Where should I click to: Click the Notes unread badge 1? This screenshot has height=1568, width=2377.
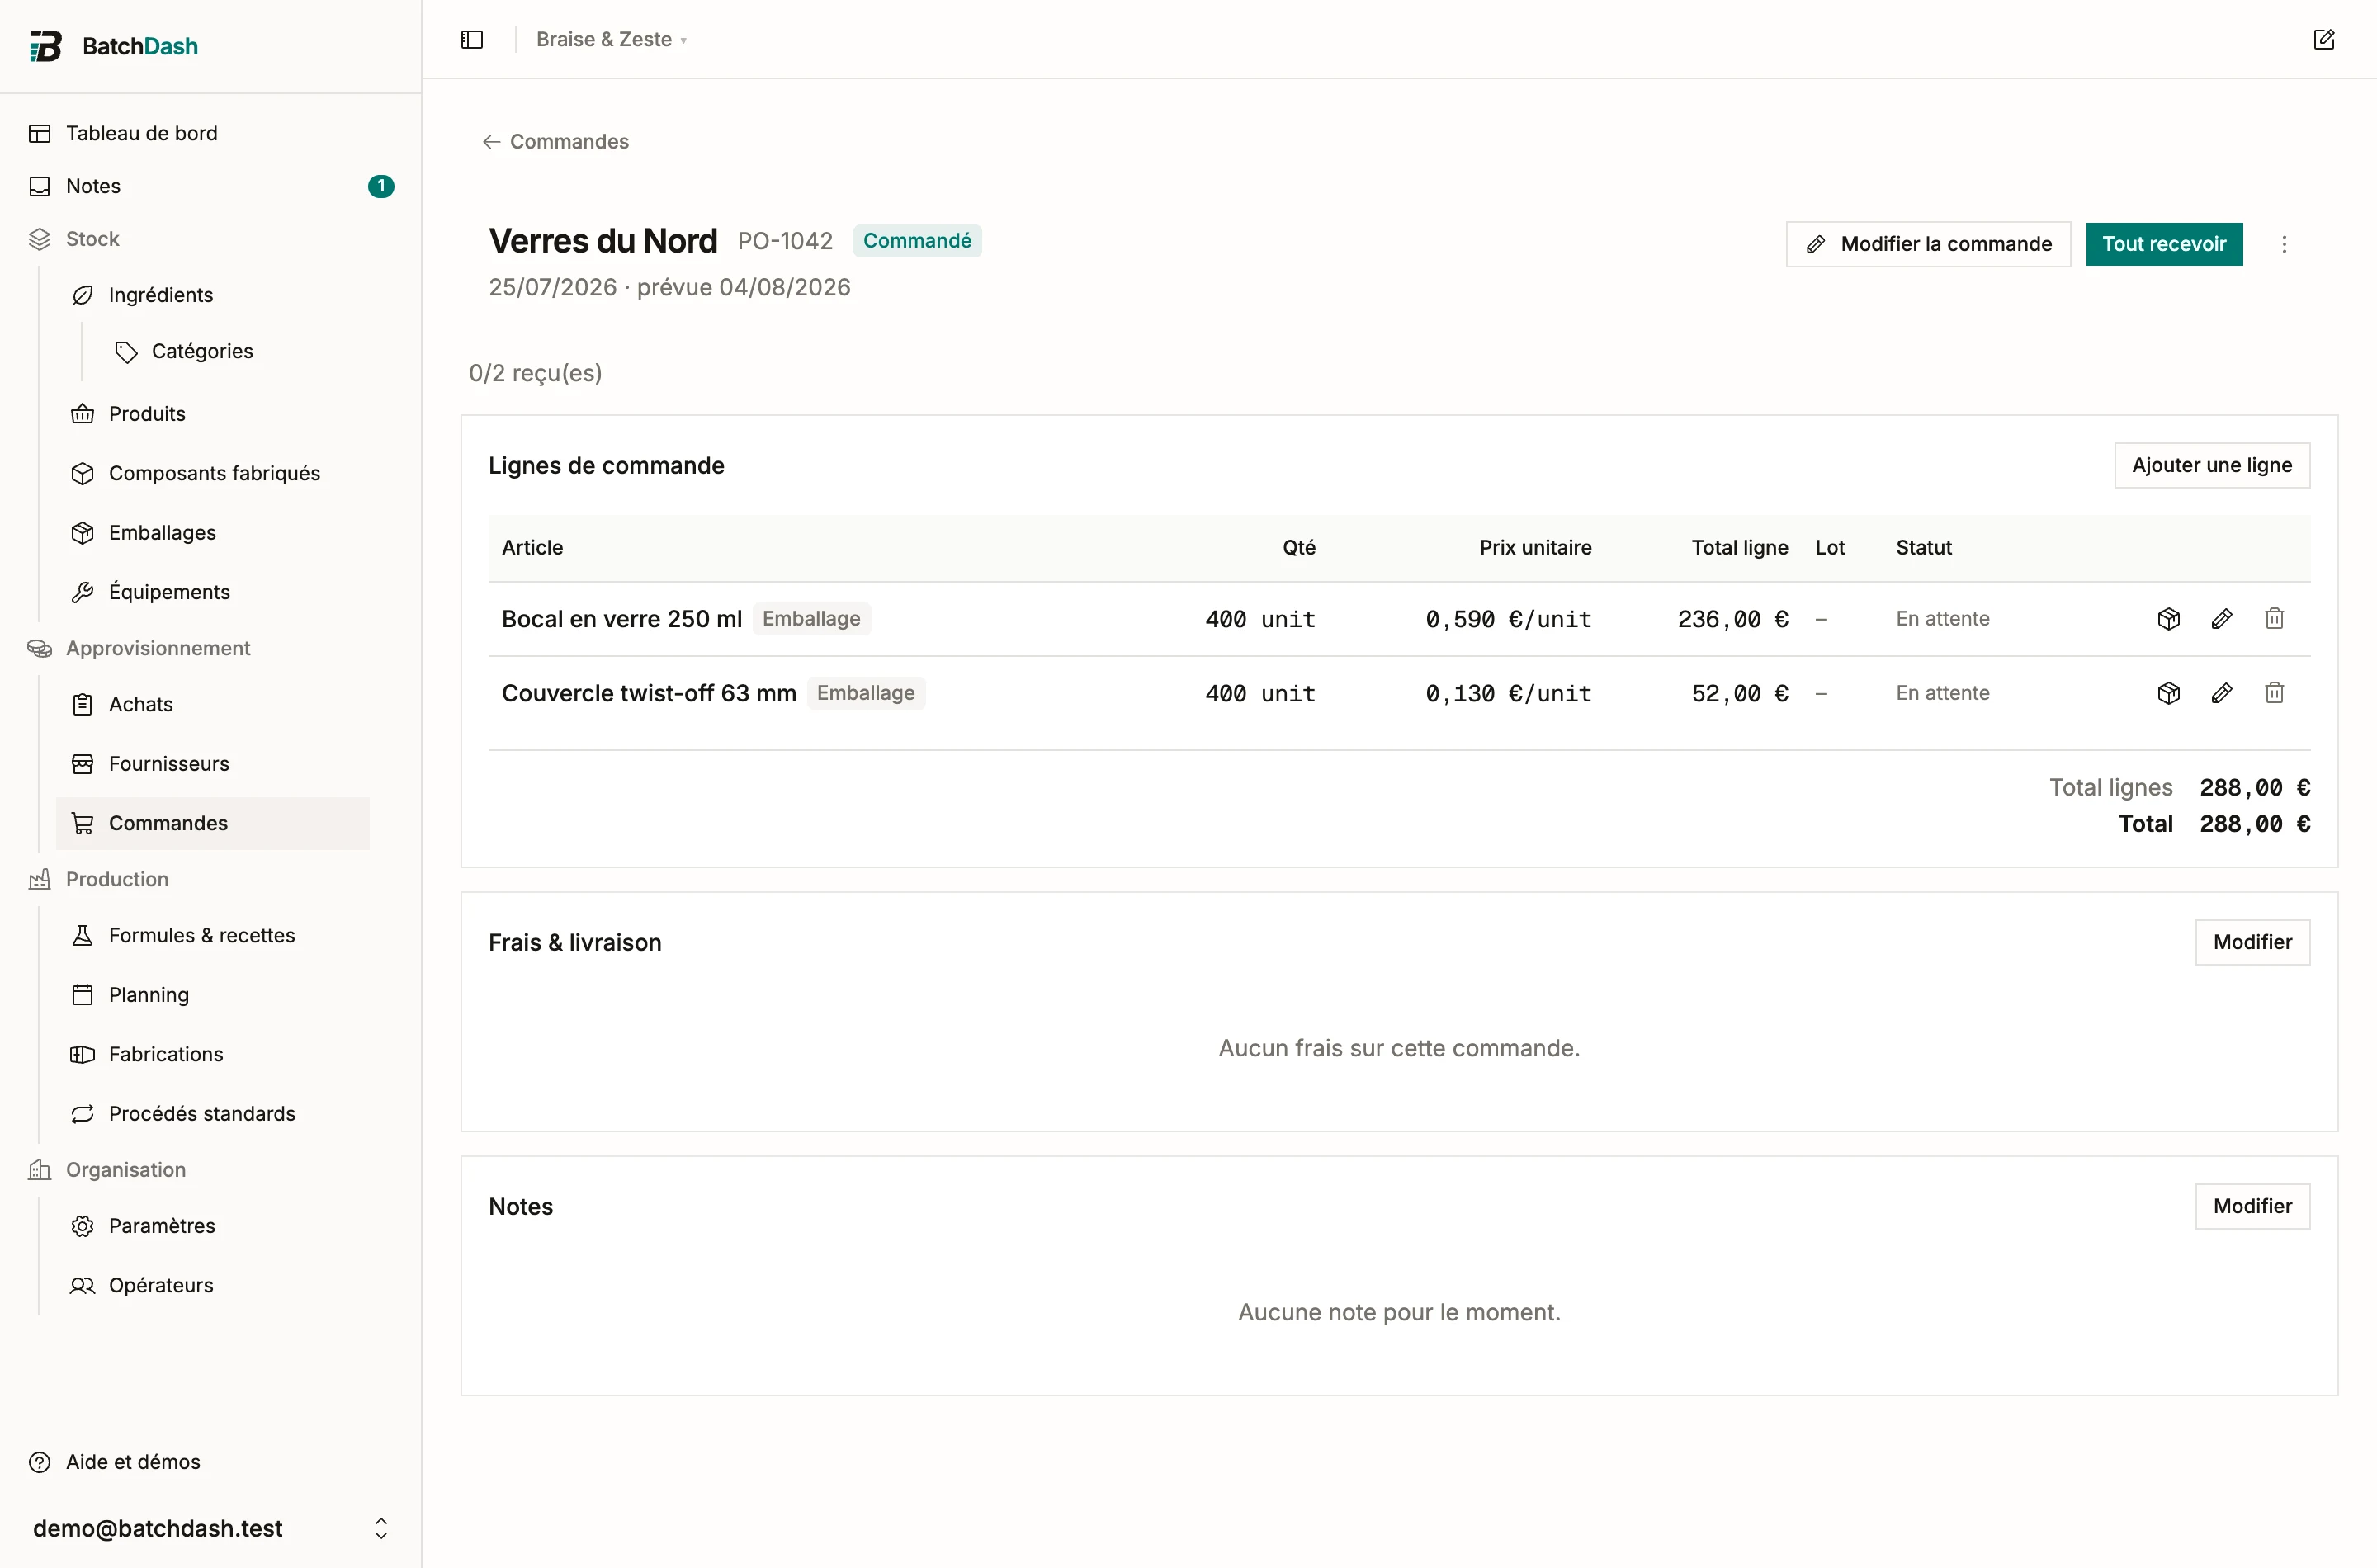381,186
